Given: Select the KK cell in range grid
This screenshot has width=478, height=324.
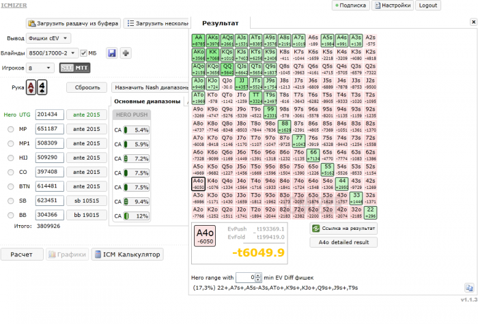Looking at the screenshot, I should [x=212, y=55].
